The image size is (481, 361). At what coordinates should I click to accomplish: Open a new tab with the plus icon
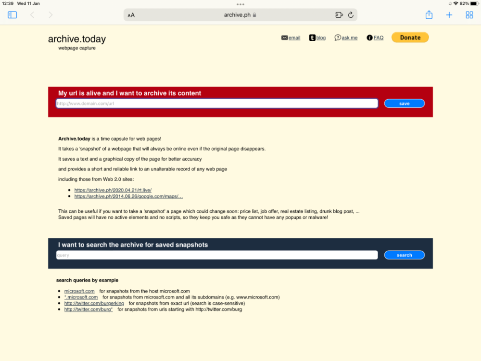pos(449,15)
